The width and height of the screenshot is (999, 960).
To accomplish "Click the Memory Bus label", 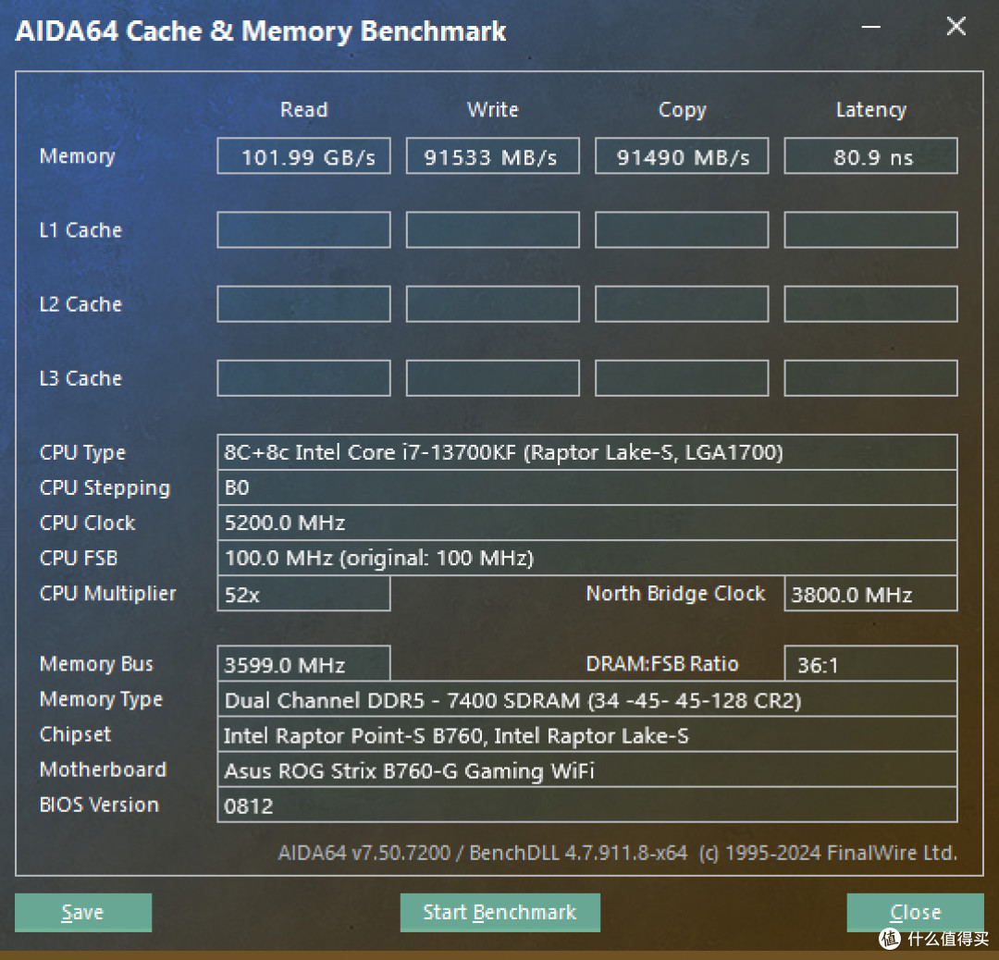I will [x=96, y=664].
